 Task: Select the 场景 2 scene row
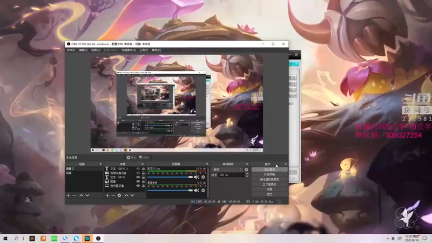coord(84,168)
